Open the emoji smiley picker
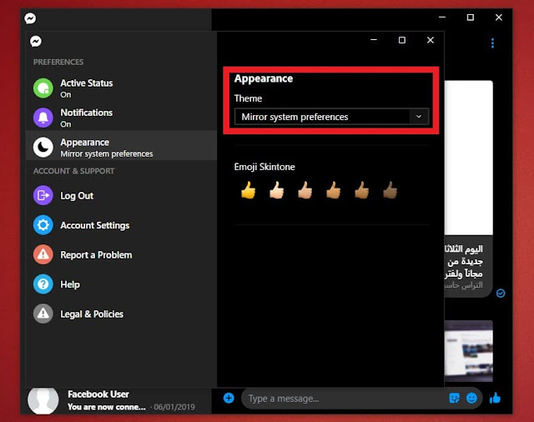The image size is (534, 422). pyautogui.click(x=471, y=398)
